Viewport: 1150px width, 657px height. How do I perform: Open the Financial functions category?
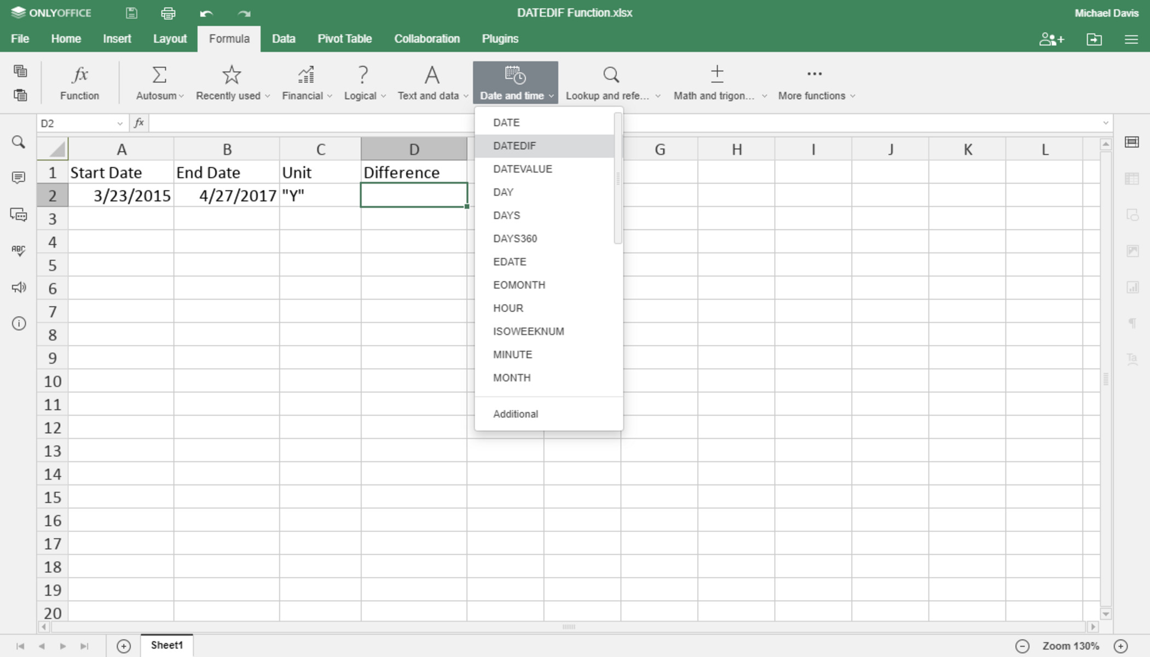coord(305,82)
